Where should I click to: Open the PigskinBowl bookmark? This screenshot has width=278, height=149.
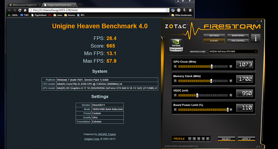coord(39,15)
